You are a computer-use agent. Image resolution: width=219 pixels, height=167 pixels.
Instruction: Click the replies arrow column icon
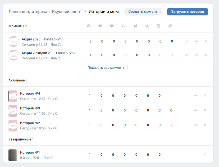[x=124, y=26]
